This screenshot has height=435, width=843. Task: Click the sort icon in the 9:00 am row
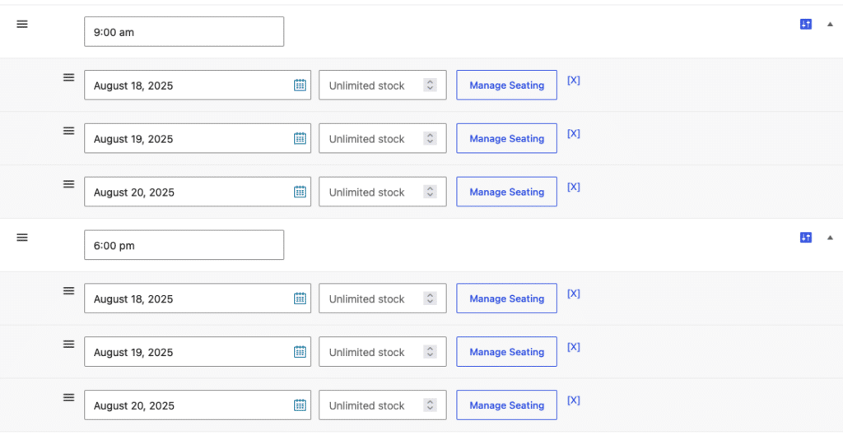point(805,24)
